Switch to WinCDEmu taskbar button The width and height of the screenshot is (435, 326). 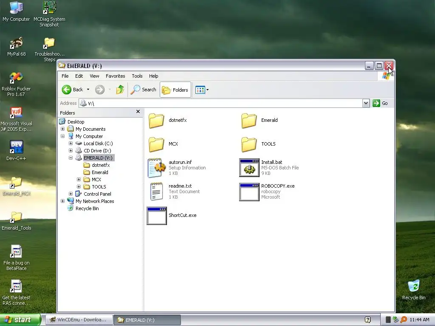pos(79,320)
